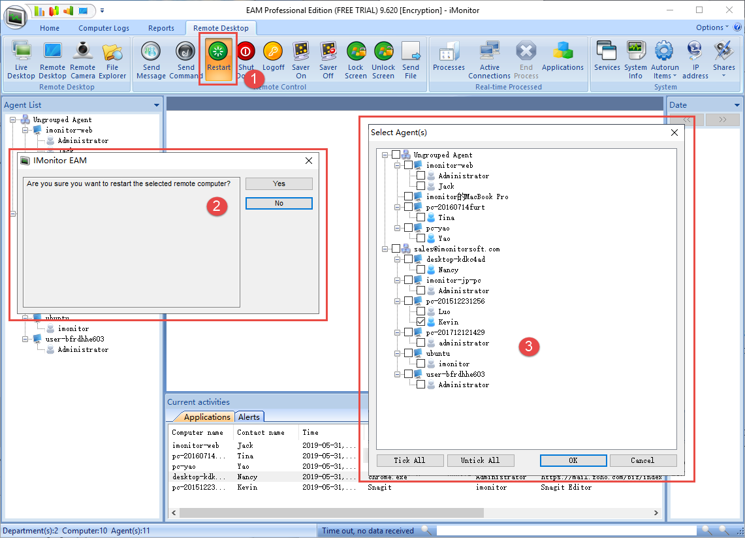Confirm restart with Yes button

tap(279, 183)
